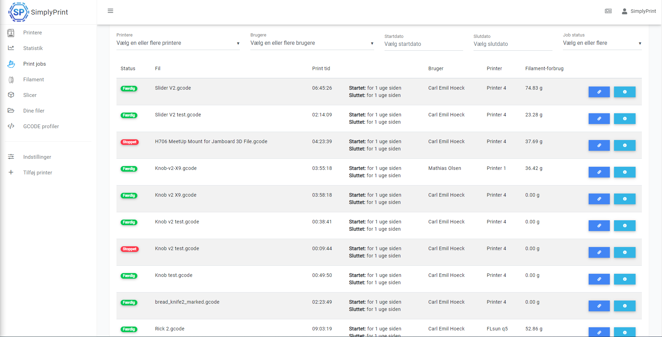Click file name Slider V2.gcode
The width and height of the screenshot is (662, 337).
(173, 88)
